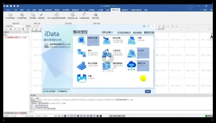Select the 管线 pipe module icon
Viewport: 216px width, 123px height.
[x=82, y=53]
